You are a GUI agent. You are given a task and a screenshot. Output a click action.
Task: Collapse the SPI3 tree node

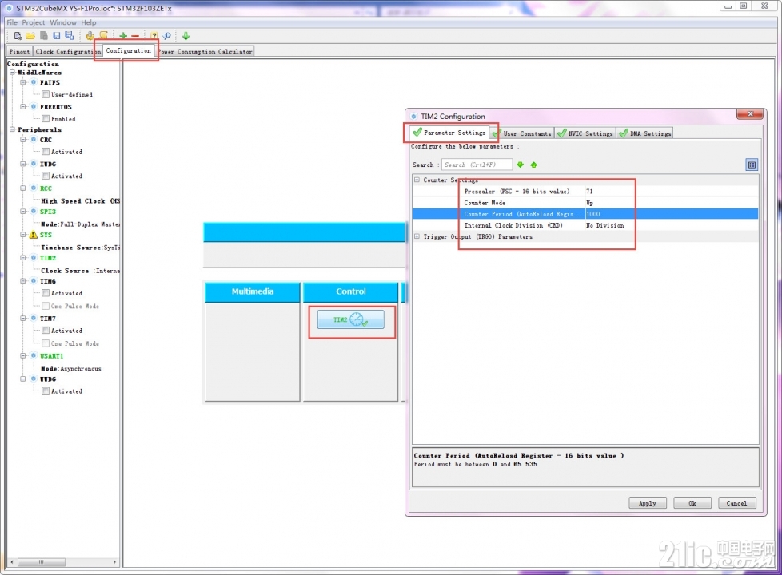click(x=23, y=212)
